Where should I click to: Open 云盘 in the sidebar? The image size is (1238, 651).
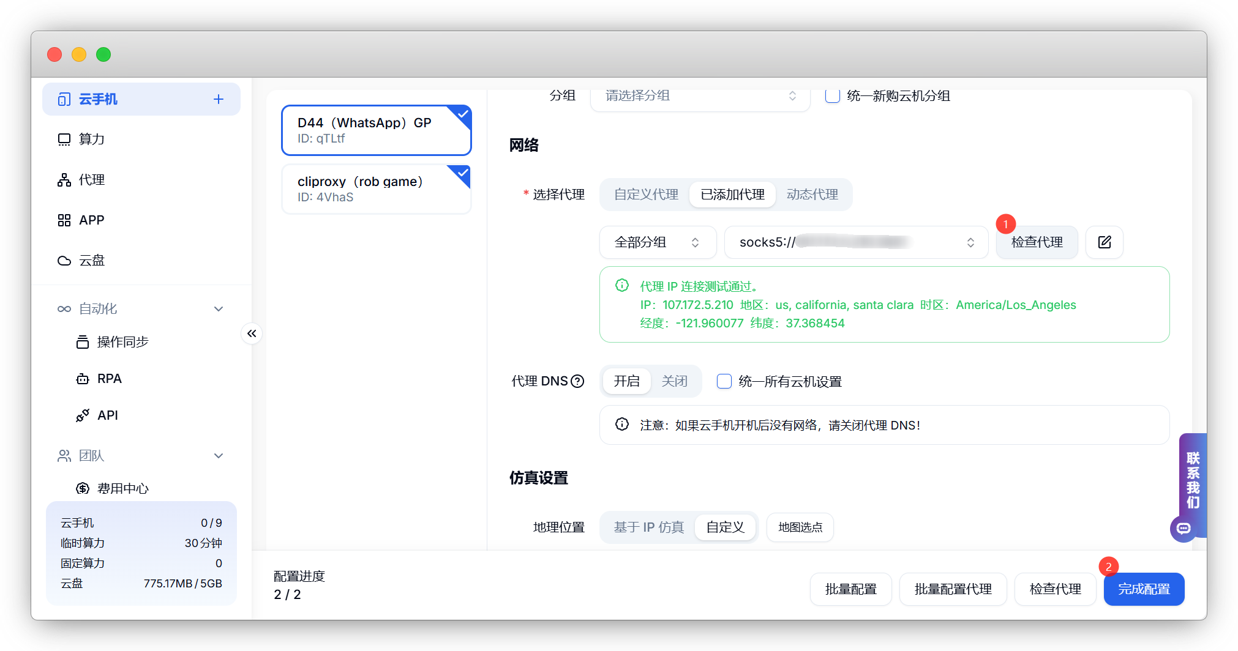[141, 261]
